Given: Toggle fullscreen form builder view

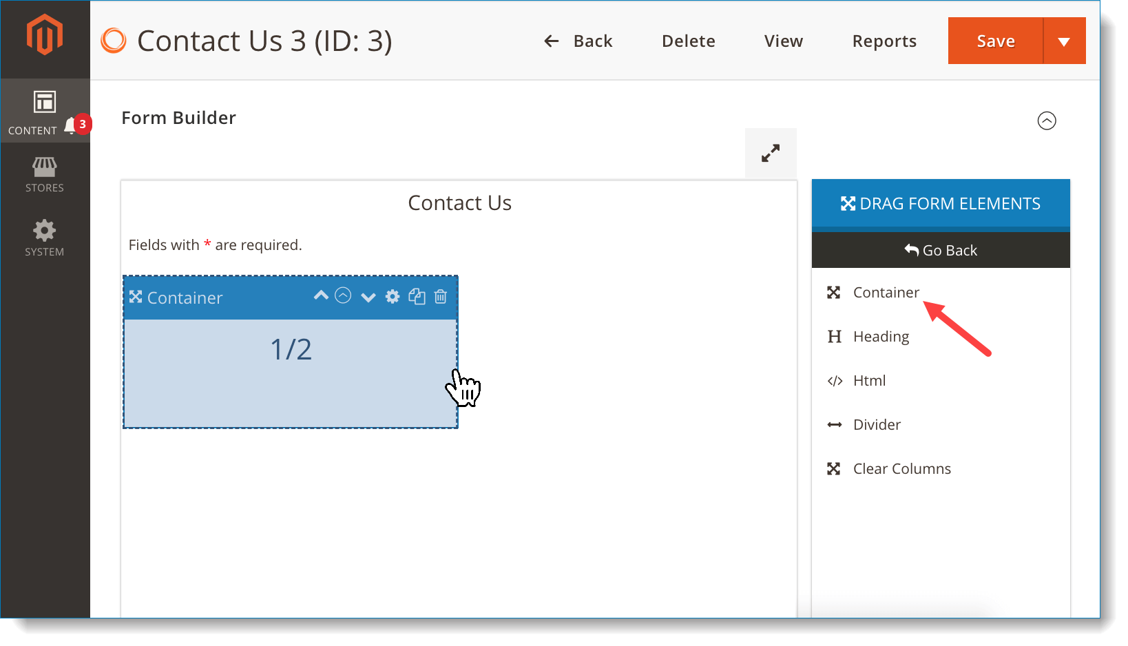Looking at the screenshot, I should coord(771,153).
